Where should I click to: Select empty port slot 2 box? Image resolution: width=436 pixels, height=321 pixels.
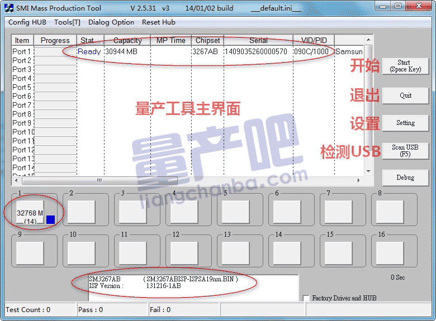click(x=82, y=212)
